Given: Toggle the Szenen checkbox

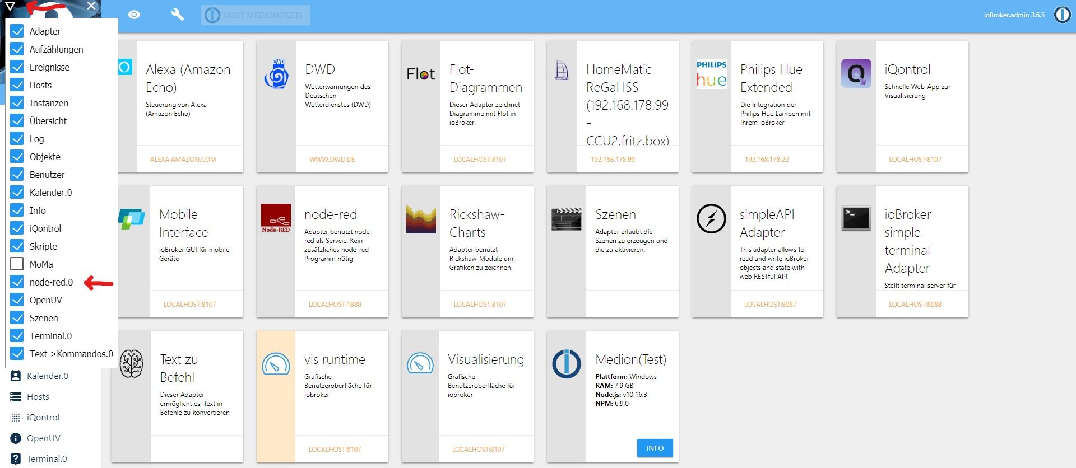Looking at the screenshot, I should tap(17, 318).
